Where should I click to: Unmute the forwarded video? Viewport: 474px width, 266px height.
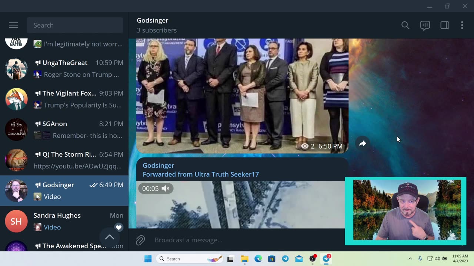click(x=166, y=188)
